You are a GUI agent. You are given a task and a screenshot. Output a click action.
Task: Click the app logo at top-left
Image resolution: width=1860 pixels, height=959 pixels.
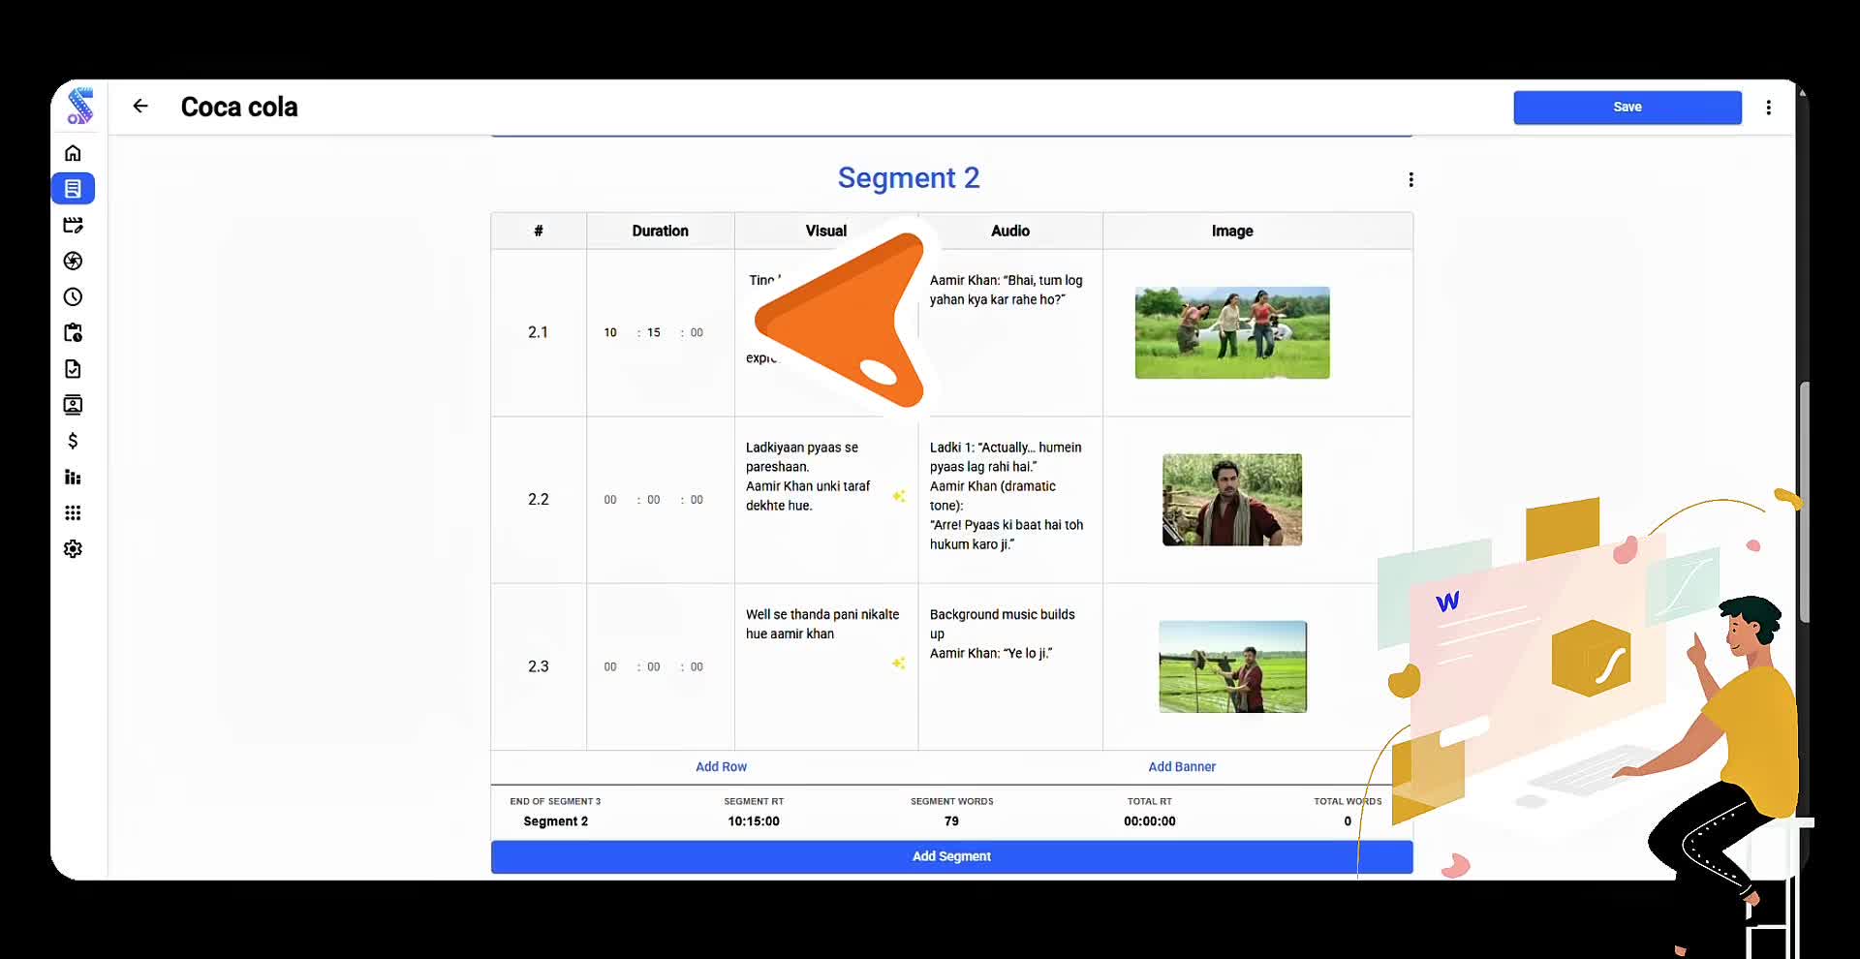pos(79,107)
